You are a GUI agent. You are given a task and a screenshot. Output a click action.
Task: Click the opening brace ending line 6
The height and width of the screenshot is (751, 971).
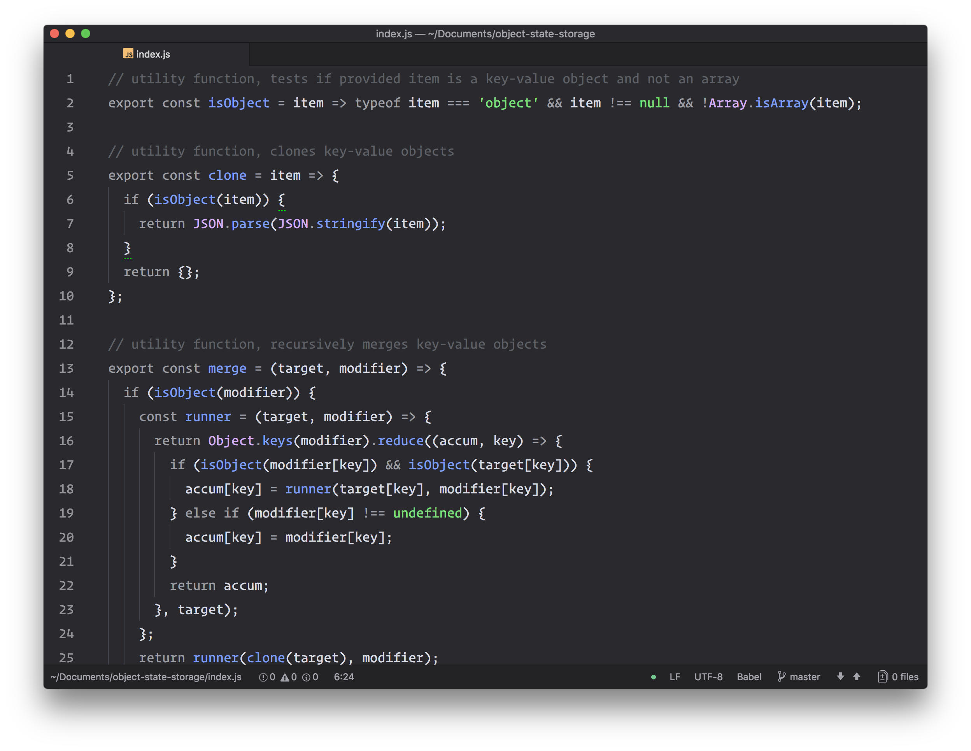tap(281, 200)
